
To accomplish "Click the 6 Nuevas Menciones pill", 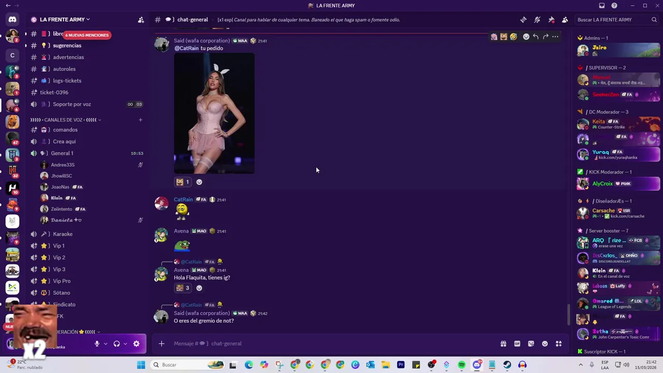I will tap(87, 35).
